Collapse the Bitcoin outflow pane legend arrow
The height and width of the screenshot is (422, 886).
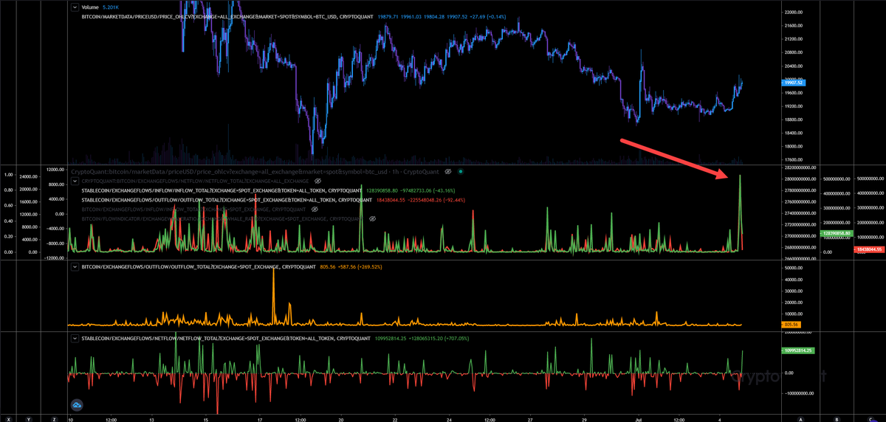click(75, 269)
